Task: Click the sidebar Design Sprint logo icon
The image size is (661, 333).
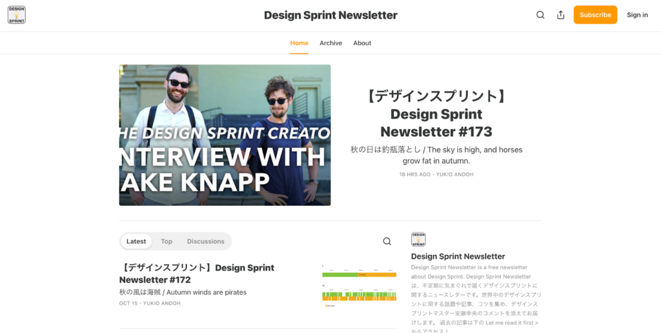Action: click(418, 239)
